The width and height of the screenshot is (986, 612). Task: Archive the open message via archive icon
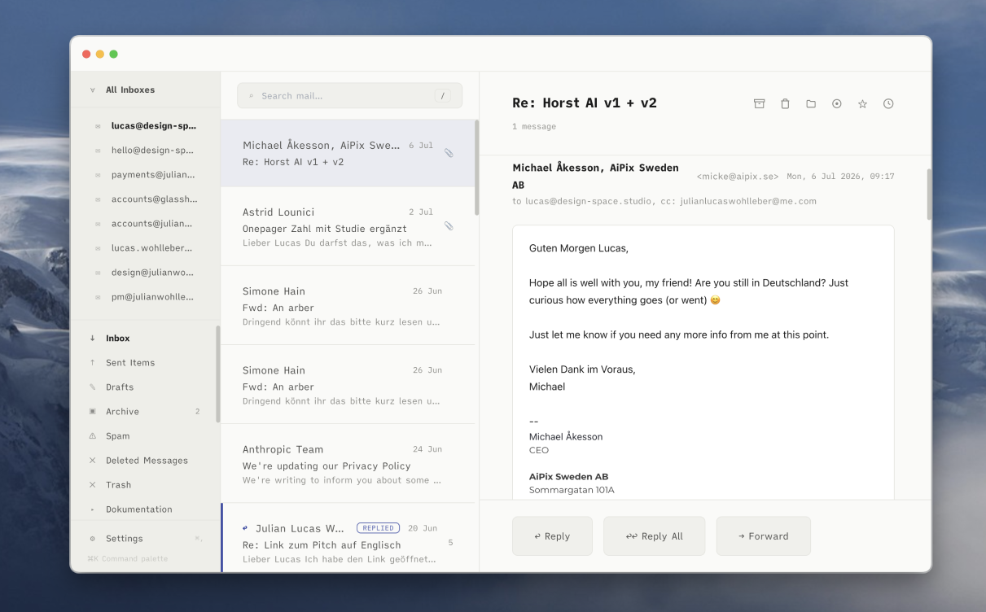[x=759, y=103]
